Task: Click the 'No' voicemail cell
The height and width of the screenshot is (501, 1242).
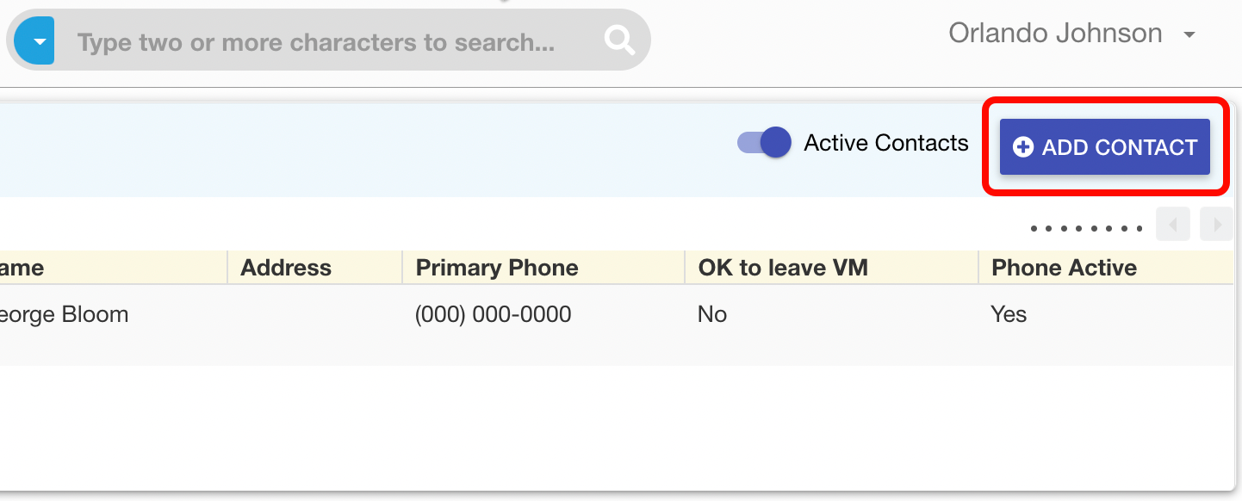Action: [x=712, y=314]
